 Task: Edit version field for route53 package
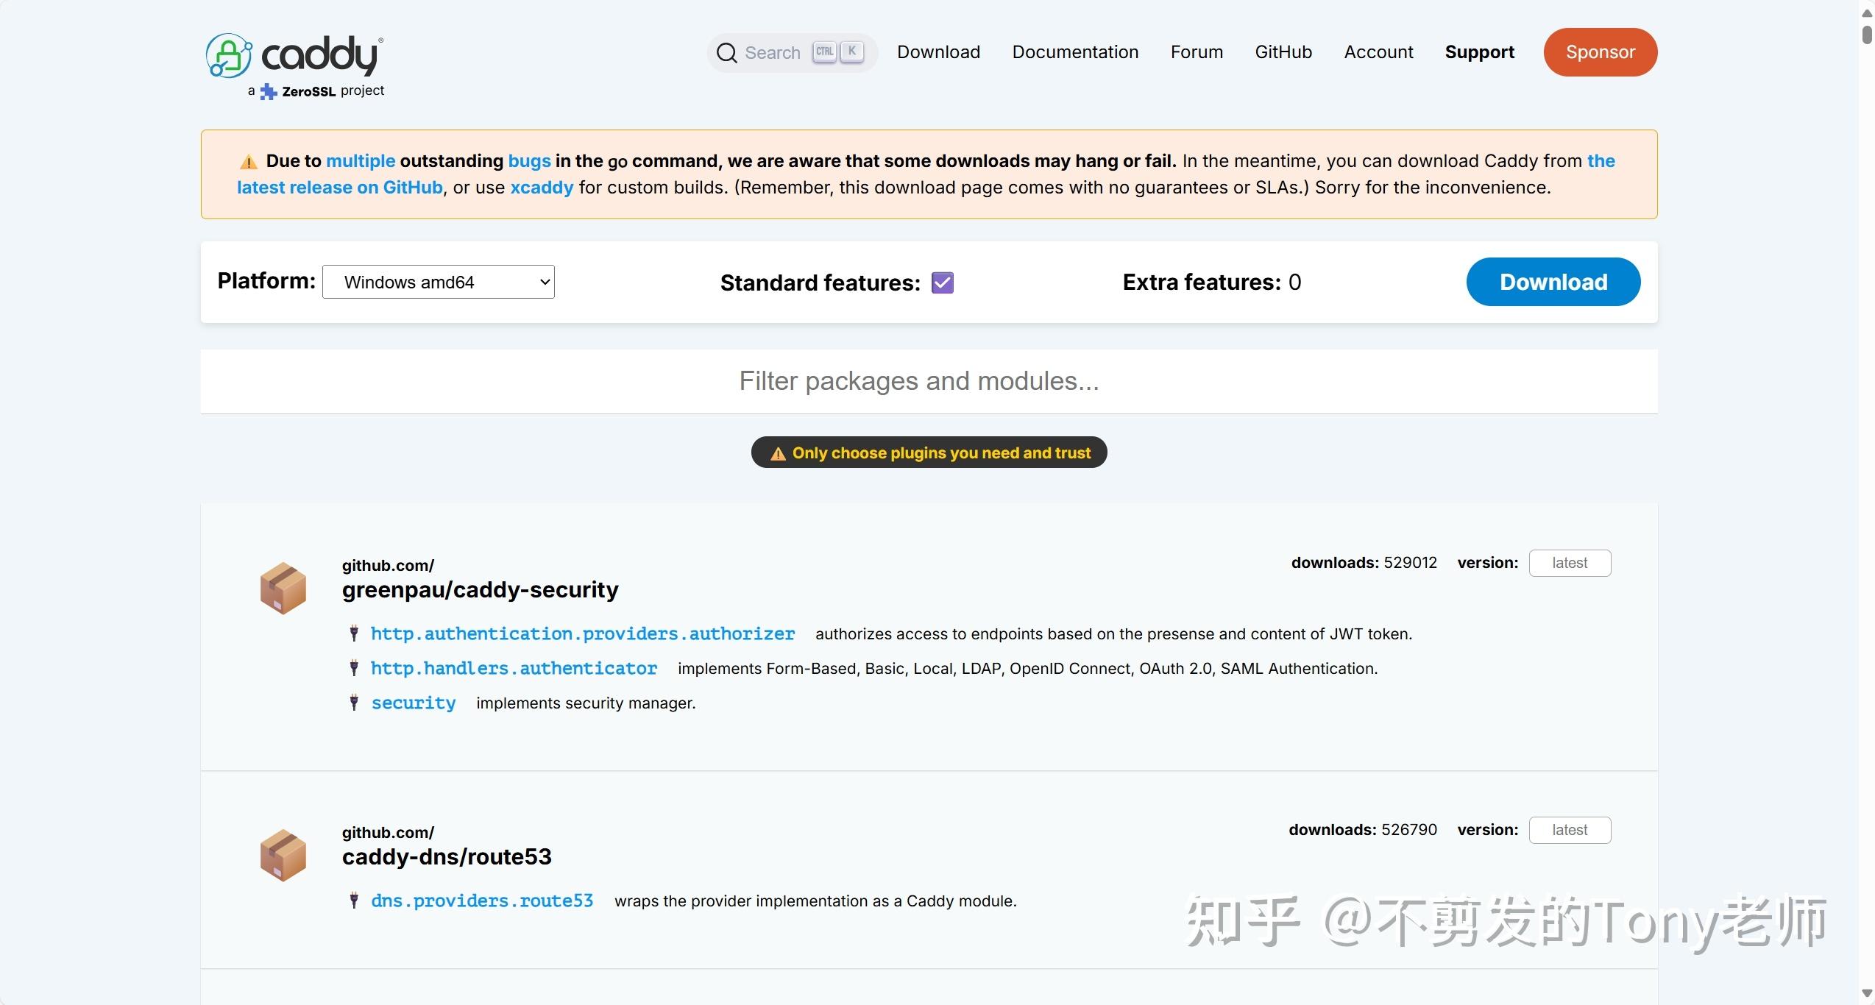pos(1570,830)
